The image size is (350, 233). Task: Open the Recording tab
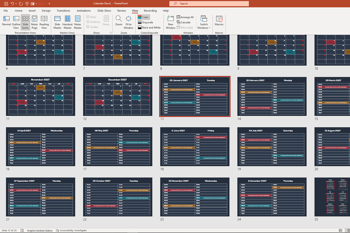click(150, 11)
